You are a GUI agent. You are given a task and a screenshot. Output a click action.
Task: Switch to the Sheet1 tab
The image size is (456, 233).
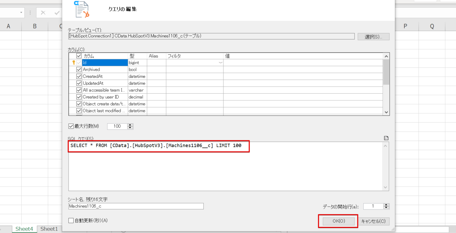click(49, 229)
